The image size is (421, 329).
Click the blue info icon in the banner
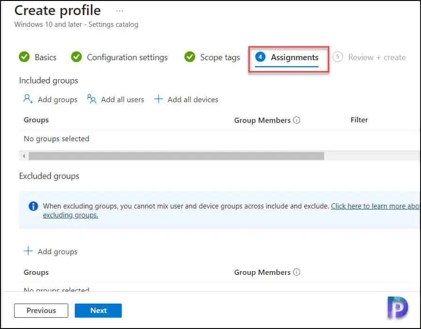click(33, 206)
